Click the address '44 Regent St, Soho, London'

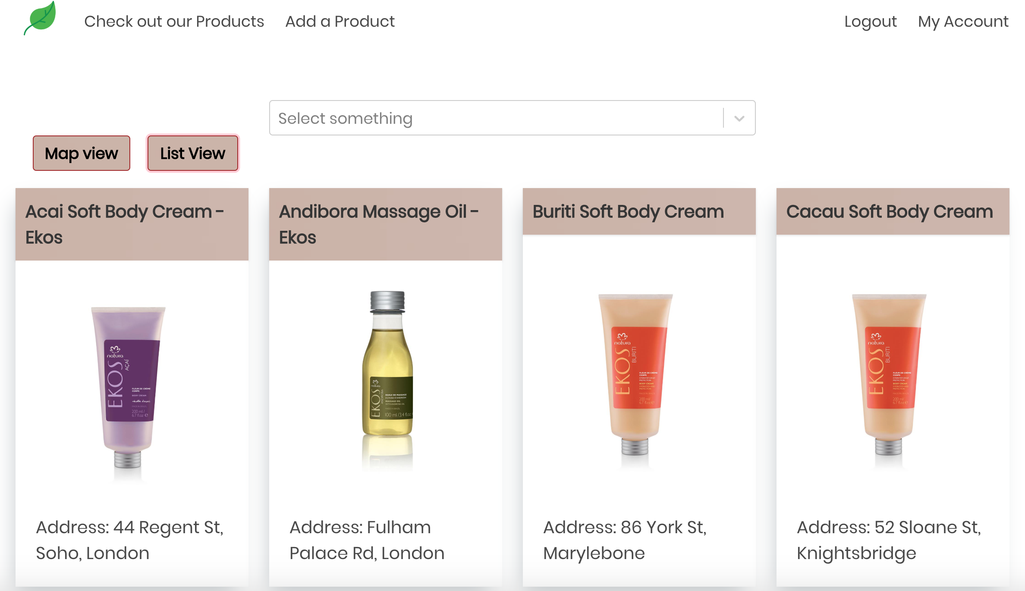point(129,540)
